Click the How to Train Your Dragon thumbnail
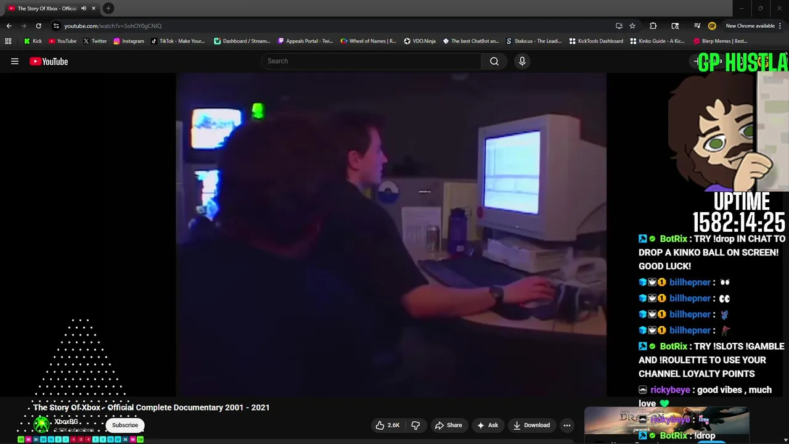The width and height of the screenshot is (789, 444). pos(666,421)
